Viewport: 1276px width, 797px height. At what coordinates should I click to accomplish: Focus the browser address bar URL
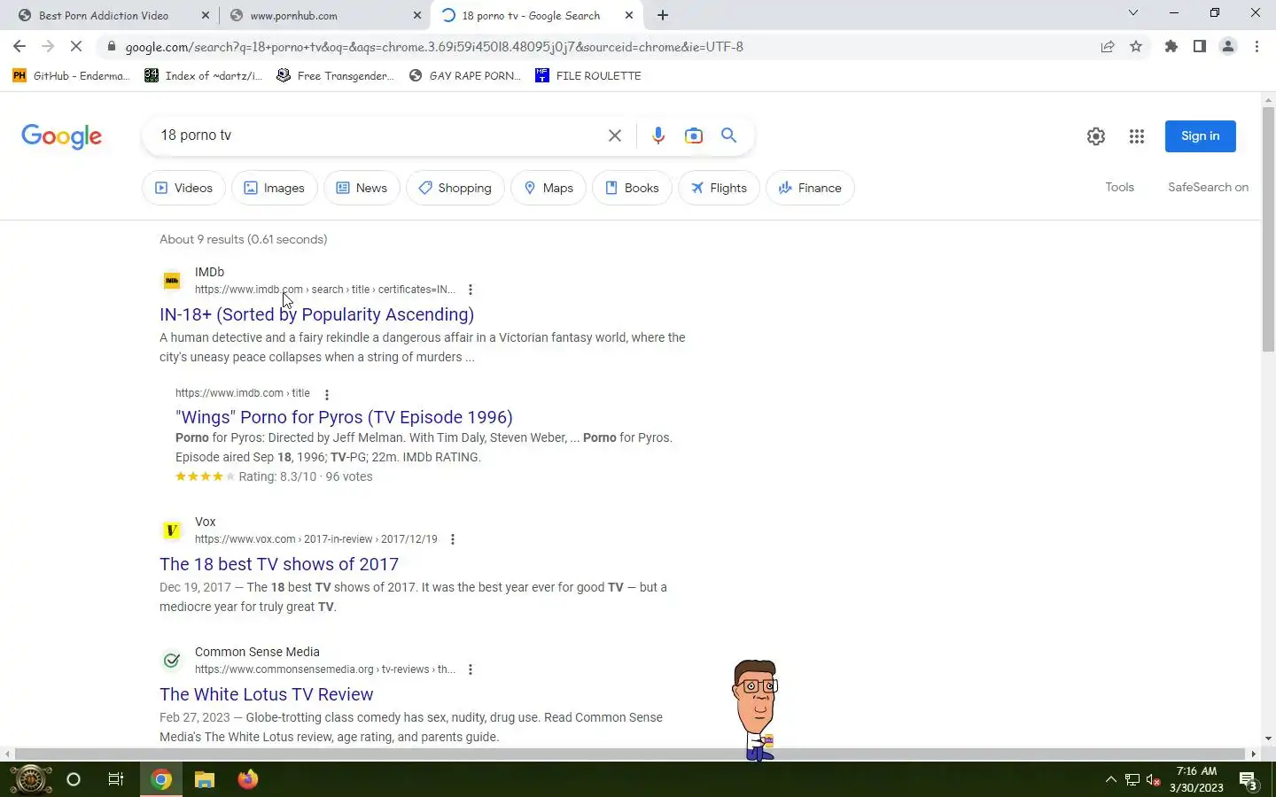[x=434, y=46]
